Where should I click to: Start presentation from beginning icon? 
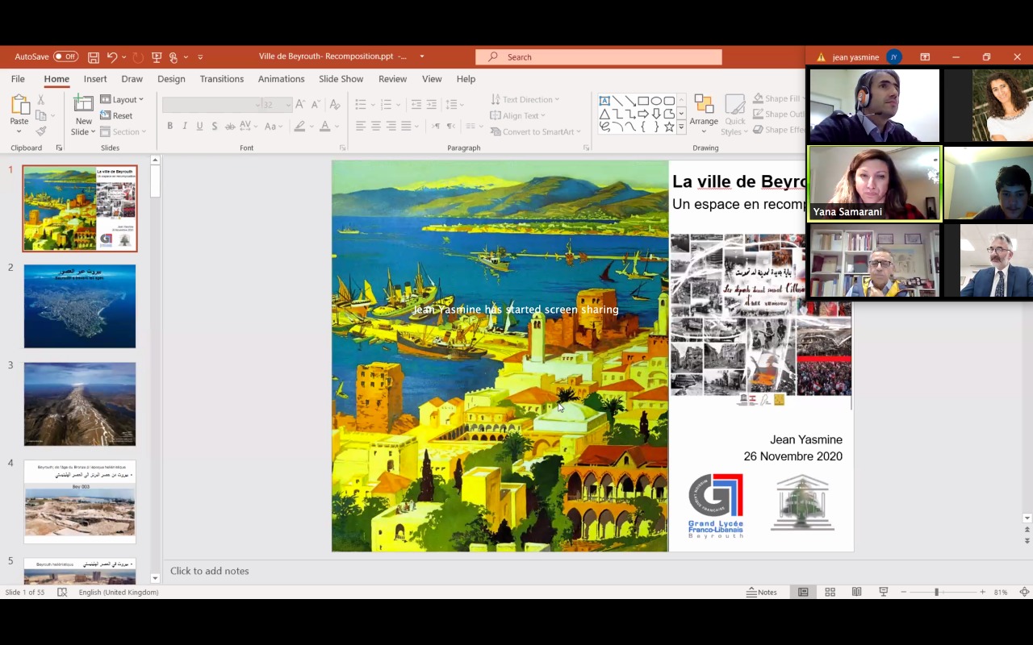click(157, 57)
